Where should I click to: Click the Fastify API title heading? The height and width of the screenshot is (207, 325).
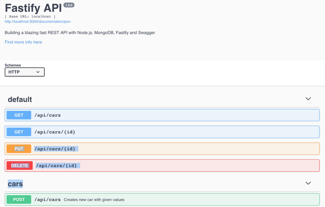(32, 8)
